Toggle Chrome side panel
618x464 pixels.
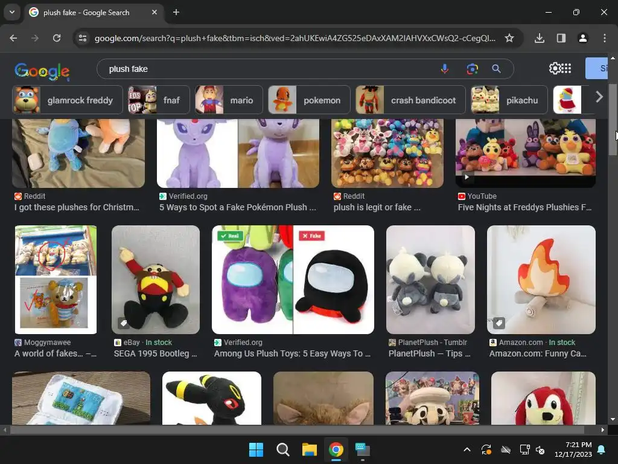click(561, 38)
